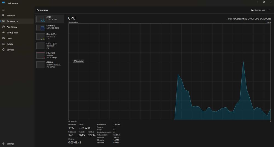Screen dimensions: 274x147
Task: Click the L1 cache 384 KB value
Action: coord(116,137)
